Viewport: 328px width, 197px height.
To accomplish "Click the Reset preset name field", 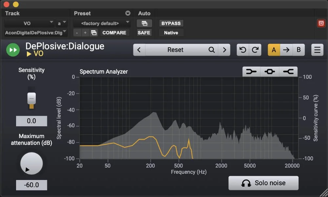I will [175, 50].
